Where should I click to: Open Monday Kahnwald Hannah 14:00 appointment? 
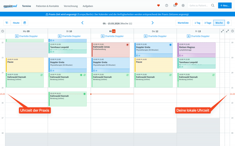coord(25,80)
